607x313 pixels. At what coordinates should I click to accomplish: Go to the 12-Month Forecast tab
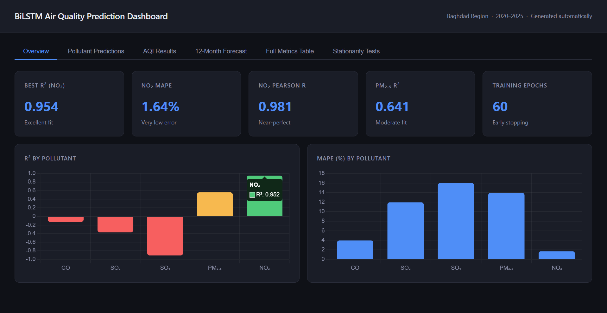pyautogui.click(x=221, y=51)
